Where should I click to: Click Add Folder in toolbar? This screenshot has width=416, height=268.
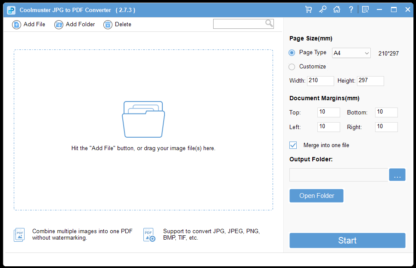[x=75, y=25]
